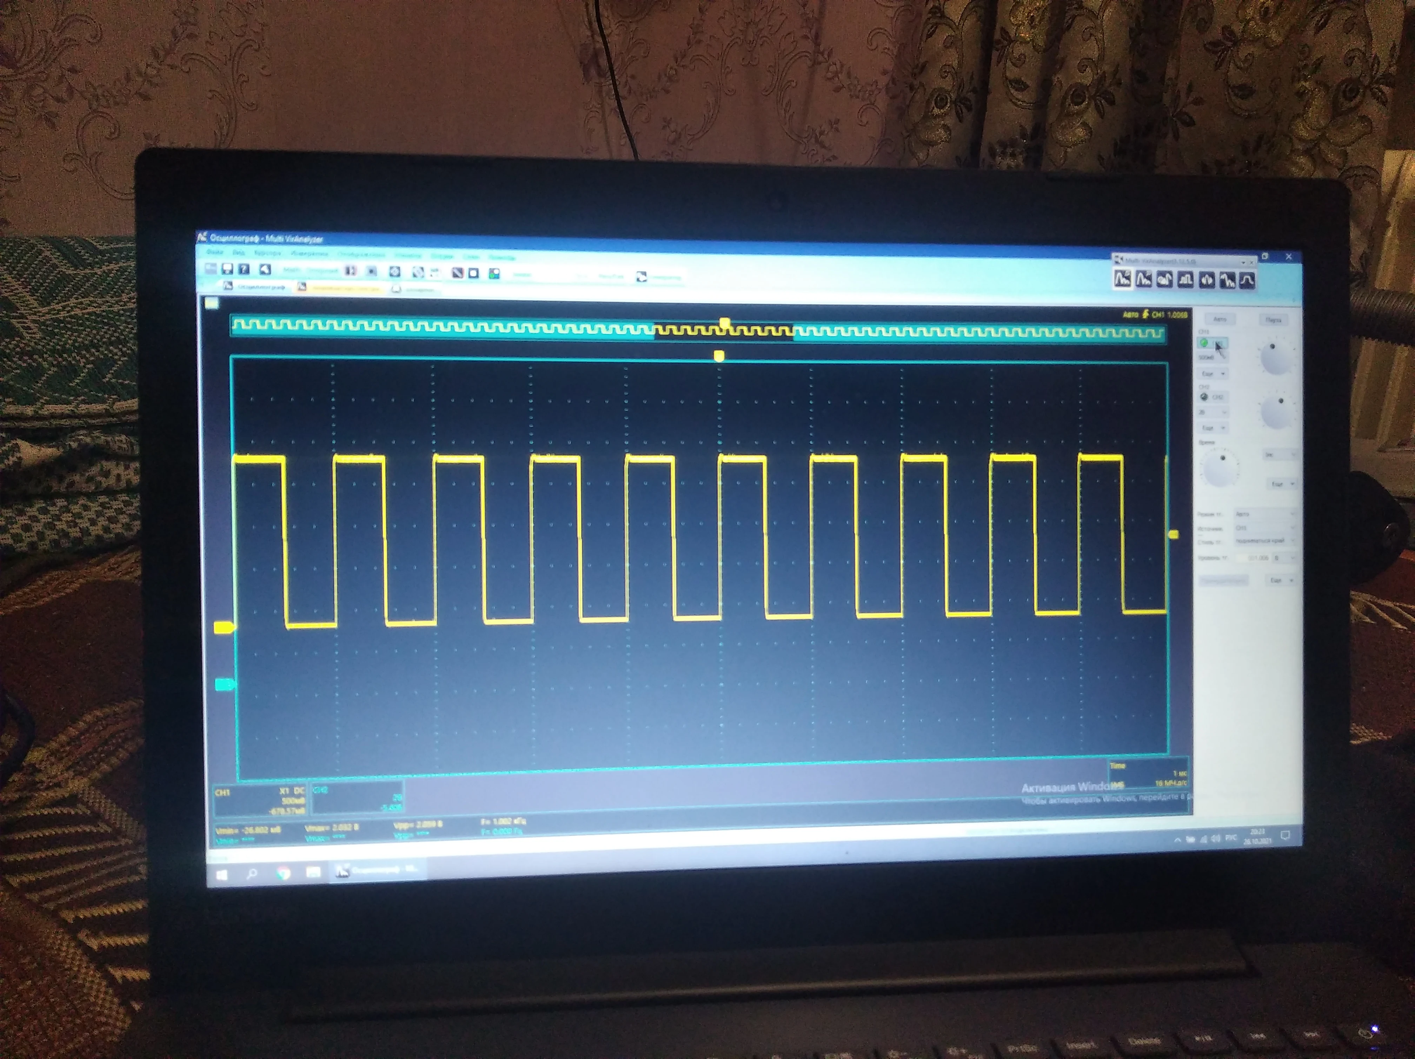
Task: Click the refresh arrows icon in toolbar
Action: click(x=642, y=276)
